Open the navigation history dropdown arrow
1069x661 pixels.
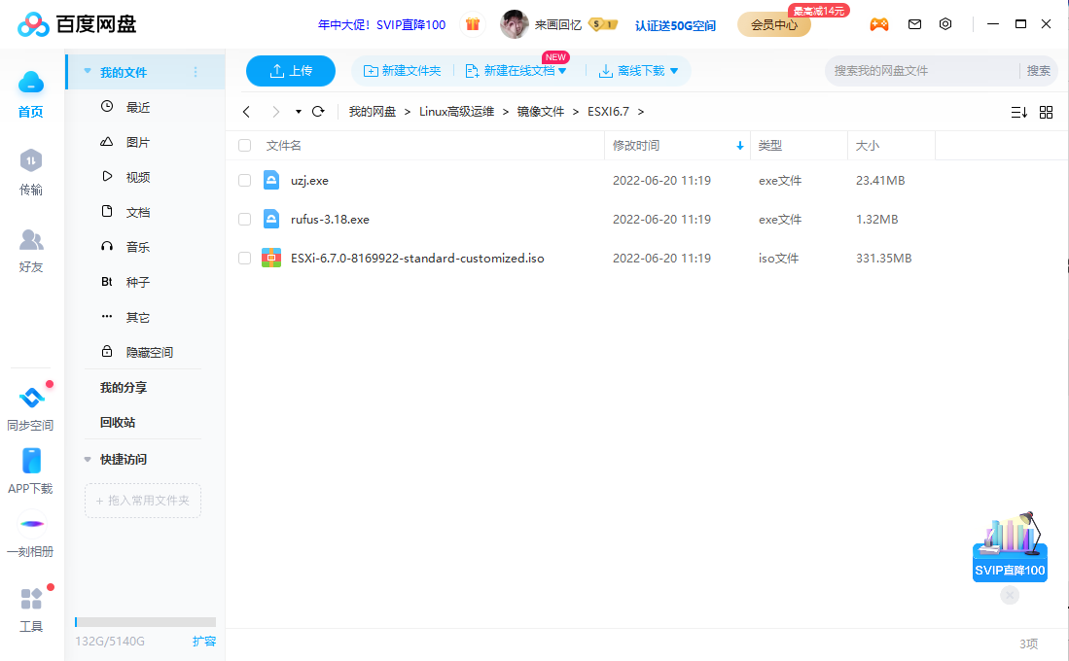[298, 112]
